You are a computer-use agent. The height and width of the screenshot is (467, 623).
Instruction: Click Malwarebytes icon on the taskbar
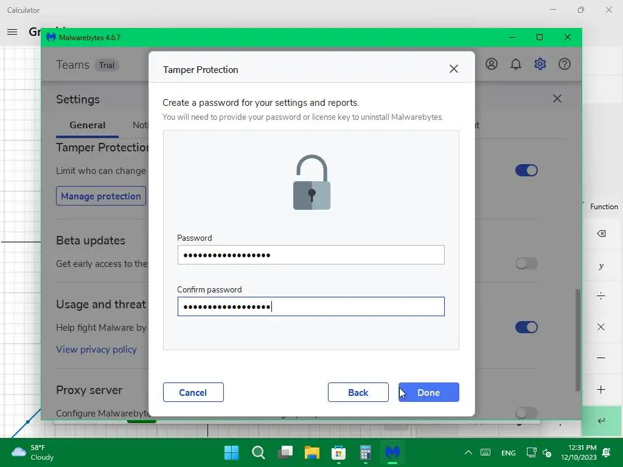392,452
